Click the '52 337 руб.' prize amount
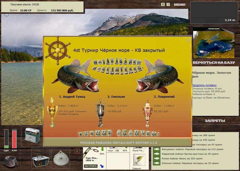 pos(161,111)
